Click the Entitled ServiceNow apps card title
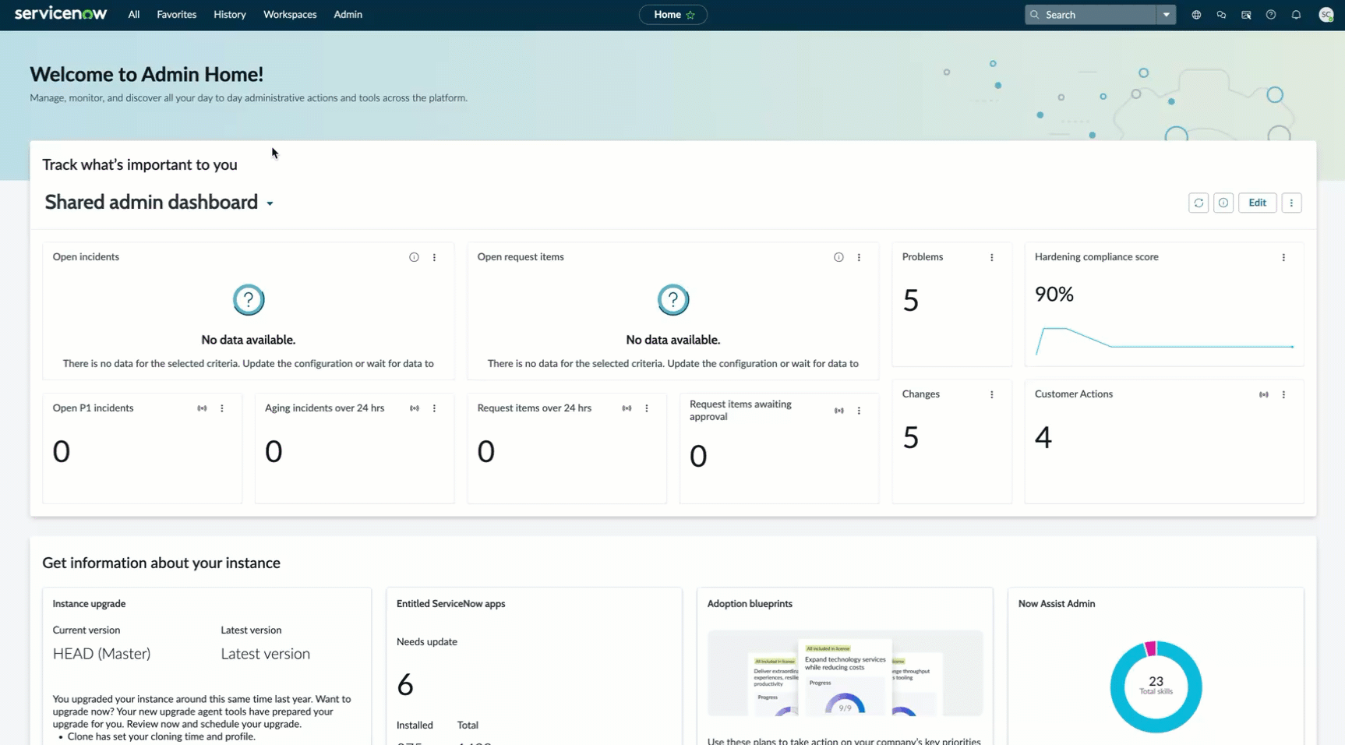1345x745 pixels. click(x=450, y=604)
